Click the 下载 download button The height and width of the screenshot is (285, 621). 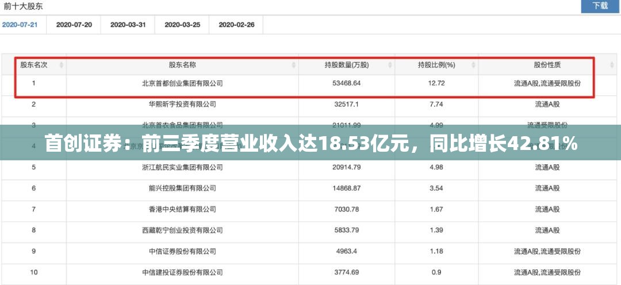[600, 6]
